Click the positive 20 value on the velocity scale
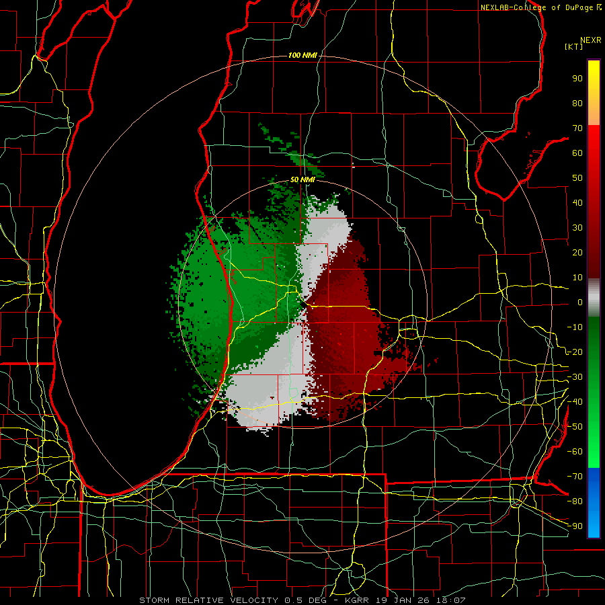The width and height of the screenshot is (605, 605). 577,252
